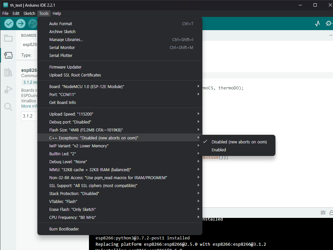Expand the Upload Speed 115200 submenu
Viewport: 333px width, 250px height.
point(120,114)
